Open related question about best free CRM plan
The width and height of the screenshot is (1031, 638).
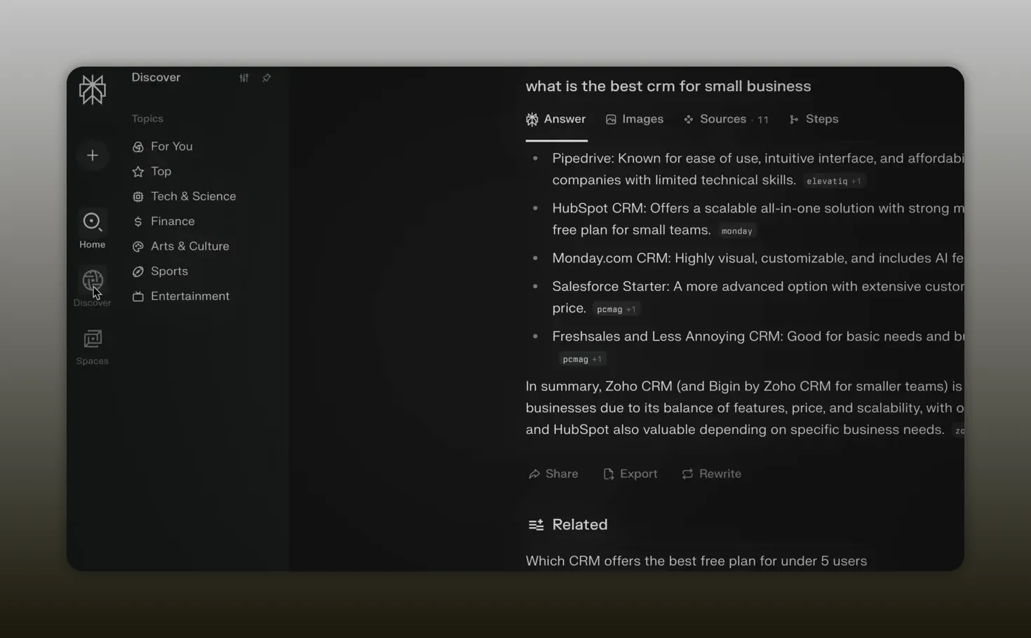pos(696,561)
